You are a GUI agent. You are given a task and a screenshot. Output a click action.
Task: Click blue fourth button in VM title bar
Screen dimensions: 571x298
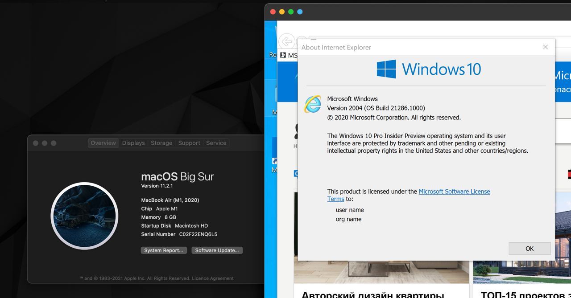[x=300, y=12]
